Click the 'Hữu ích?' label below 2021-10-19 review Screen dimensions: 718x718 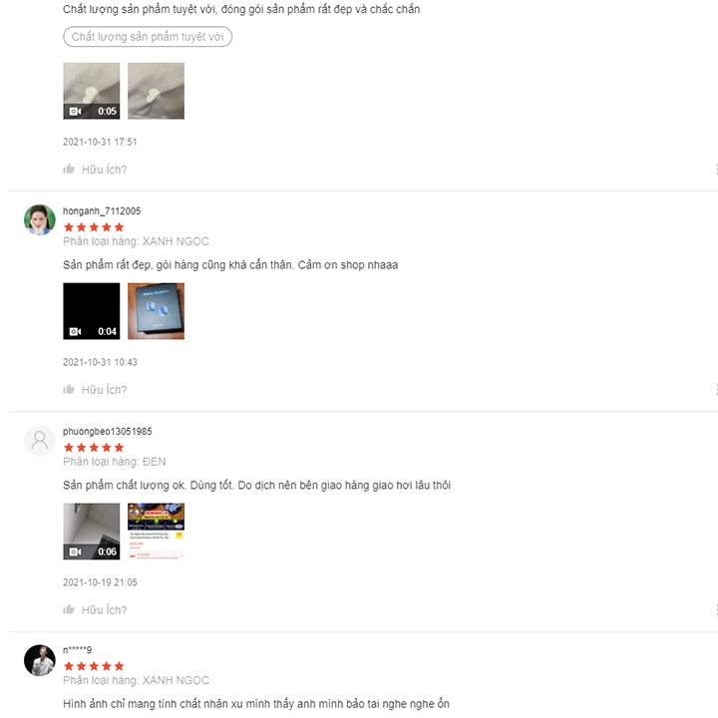(104, 609)
